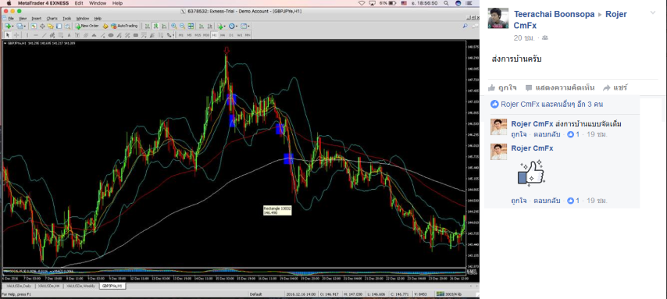Open the post options chevron
The height and width of the screenshot is (299, 667).
(653, 12)
